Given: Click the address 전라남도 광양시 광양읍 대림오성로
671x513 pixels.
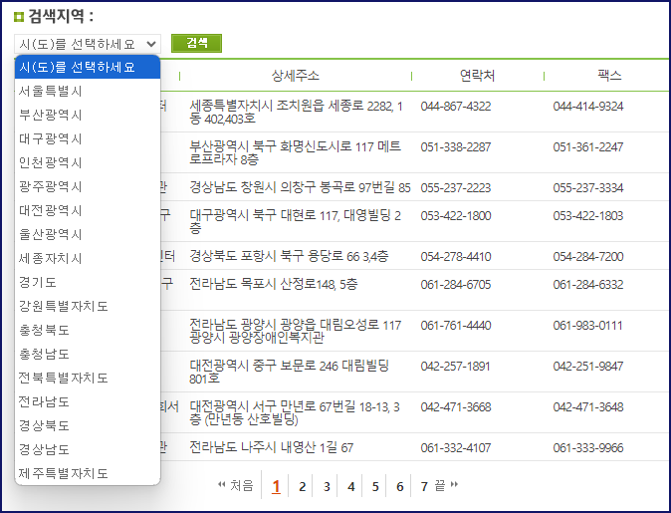Looking at the screenshot, I should (x=296, y=331).
